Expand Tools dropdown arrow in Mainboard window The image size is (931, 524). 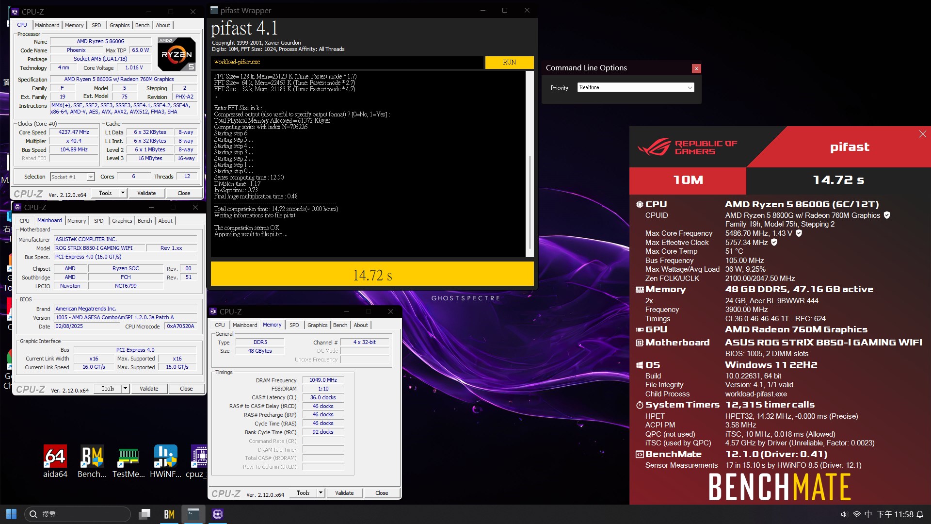(126, 389)
